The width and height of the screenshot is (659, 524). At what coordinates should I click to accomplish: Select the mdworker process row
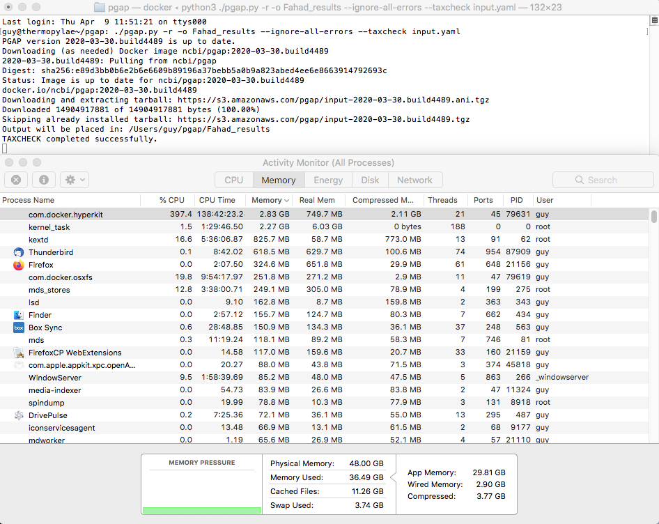[x=324, y=439]
